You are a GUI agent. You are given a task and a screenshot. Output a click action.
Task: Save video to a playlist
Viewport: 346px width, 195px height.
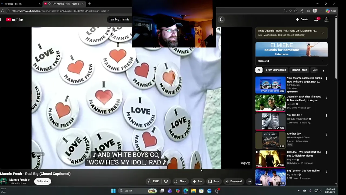pyautogui.click(x=214, y=181)
